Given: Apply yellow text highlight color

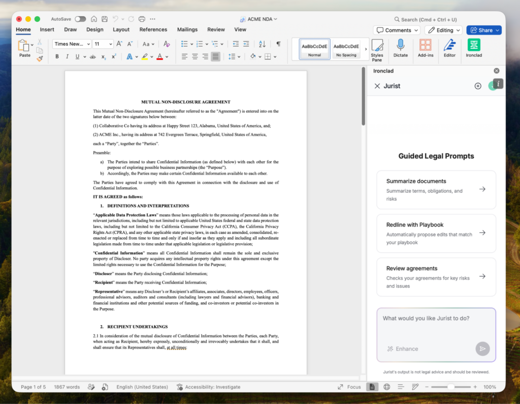Looking at the screenshot, I should point(145,57).
